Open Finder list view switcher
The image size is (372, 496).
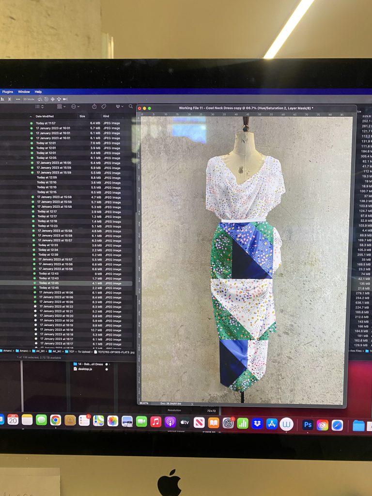(40, 107)
